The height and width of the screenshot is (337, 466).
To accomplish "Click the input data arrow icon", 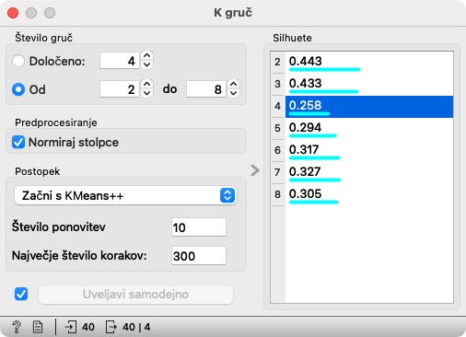I will click(71, 327).
